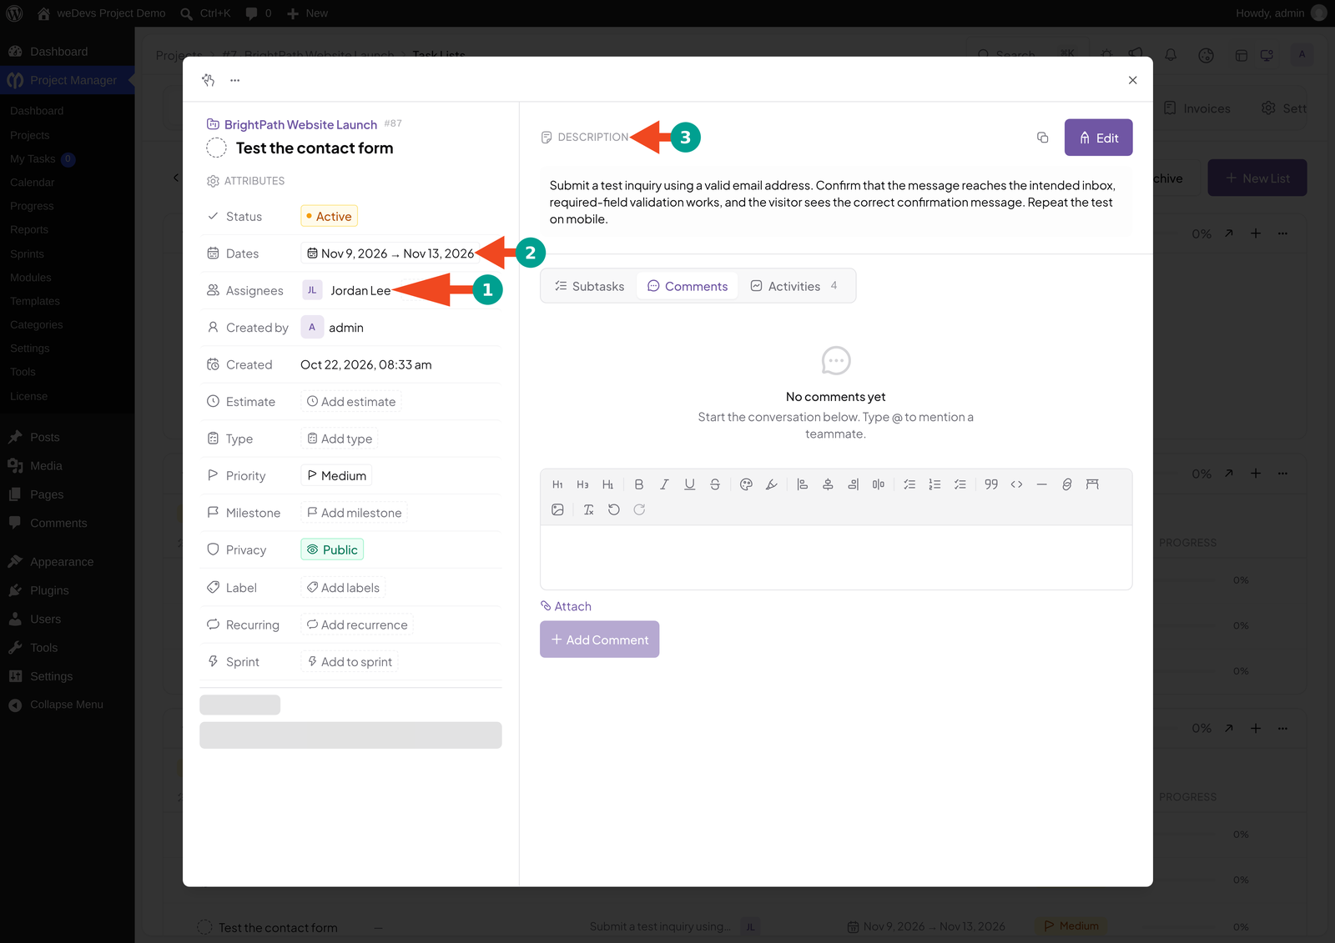Apply bold formatting in comment editor
The height and width of the screenshot is (943, 1335).
point(639,484)
